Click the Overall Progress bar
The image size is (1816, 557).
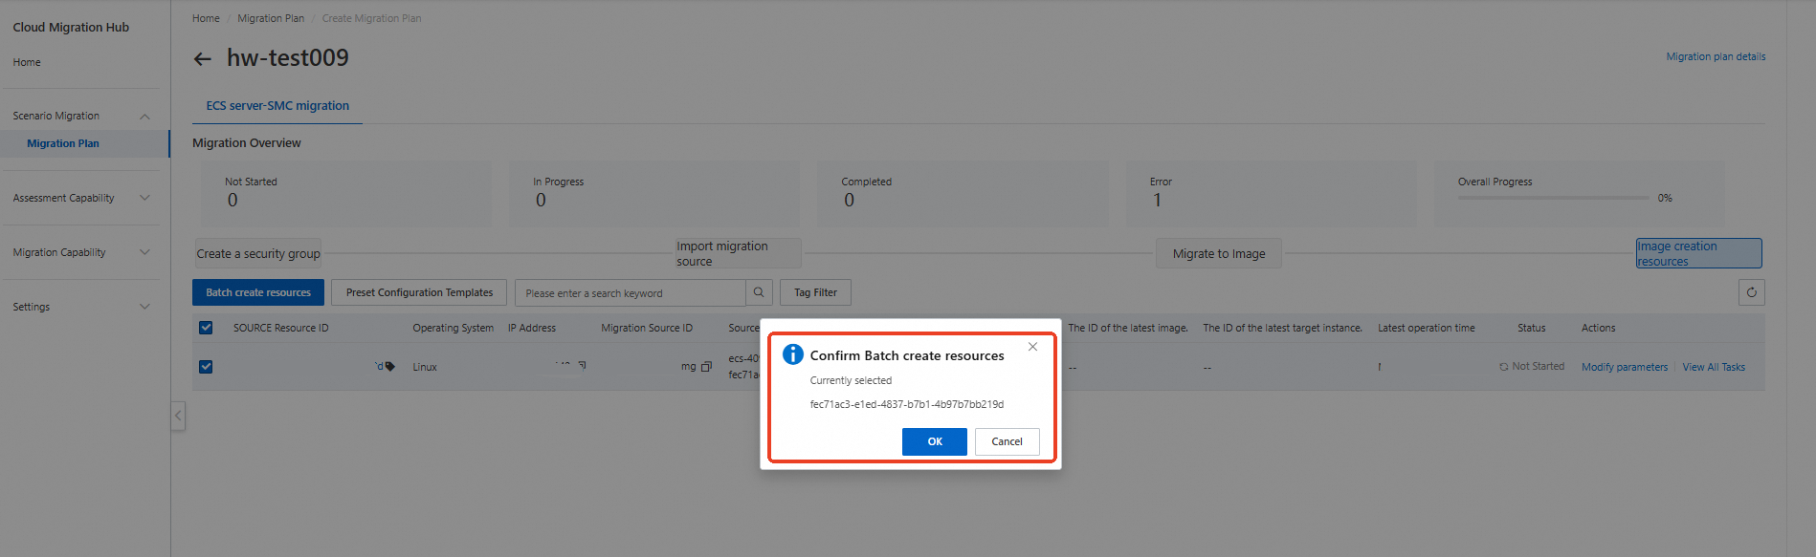(1553, 198)
